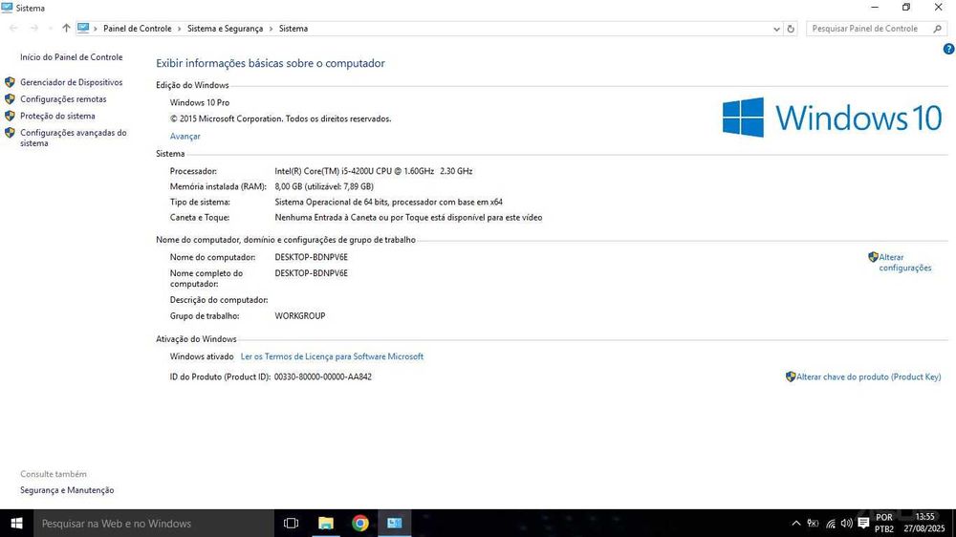The image size is (956, 537).
Task: Click the Pesquisar Painel de Controle search box
Action: 876,29
